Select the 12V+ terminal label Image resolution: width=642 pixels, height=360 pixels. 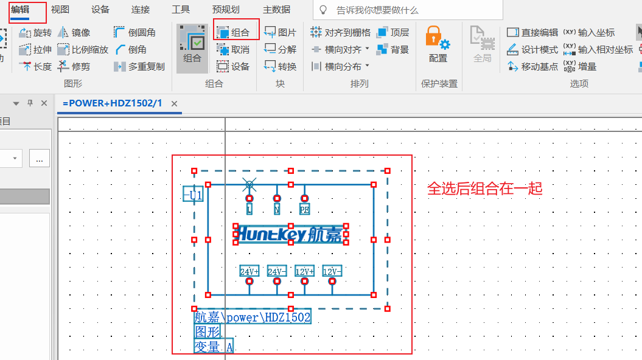[x=305, y=271]
